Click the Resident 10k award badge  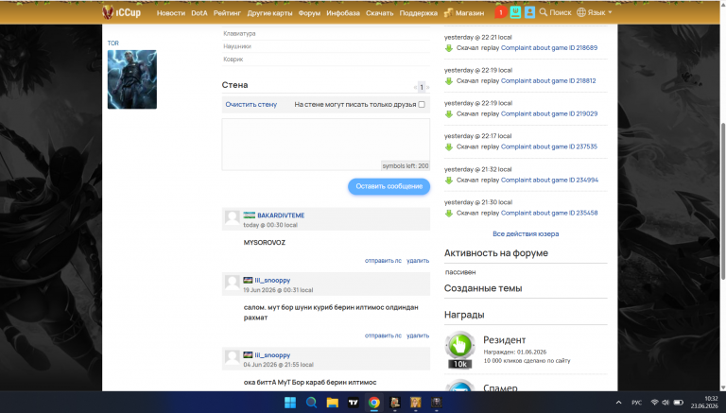tap(460, 350)
